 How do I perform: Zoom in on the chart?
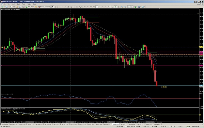pyautogui.click(x=122, y=7)
